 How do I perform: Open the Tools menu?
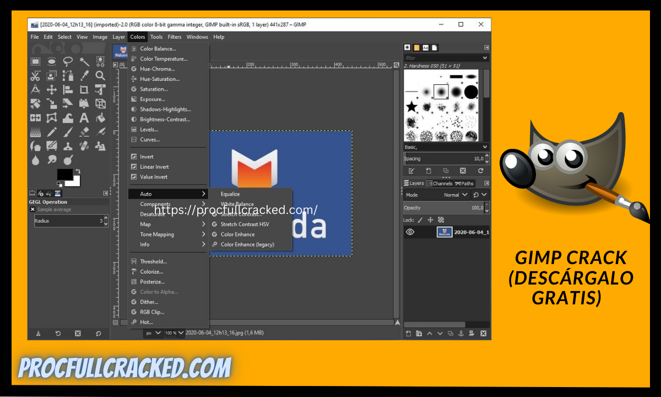pos(156,37)
